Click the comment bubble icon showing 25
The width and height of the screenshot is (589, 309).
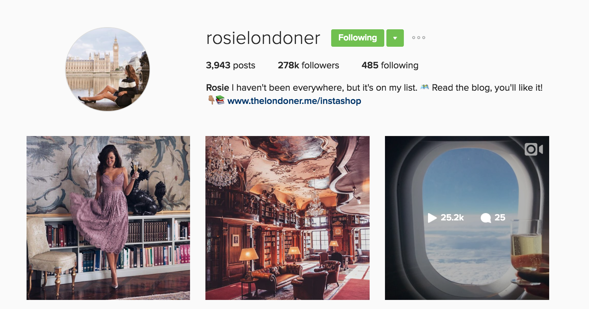click(486, 218)
